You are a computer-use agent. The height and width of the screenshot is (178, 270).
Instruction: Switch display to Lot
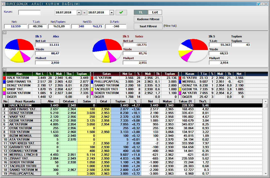[155, 12]
